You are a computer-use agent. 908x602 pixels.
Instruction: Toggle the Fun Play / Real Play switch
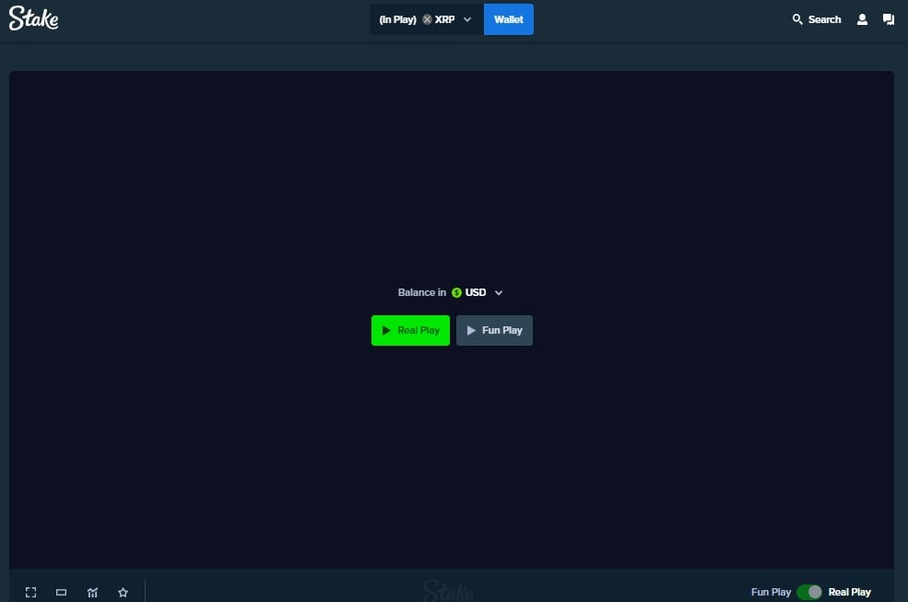[808, 592]
